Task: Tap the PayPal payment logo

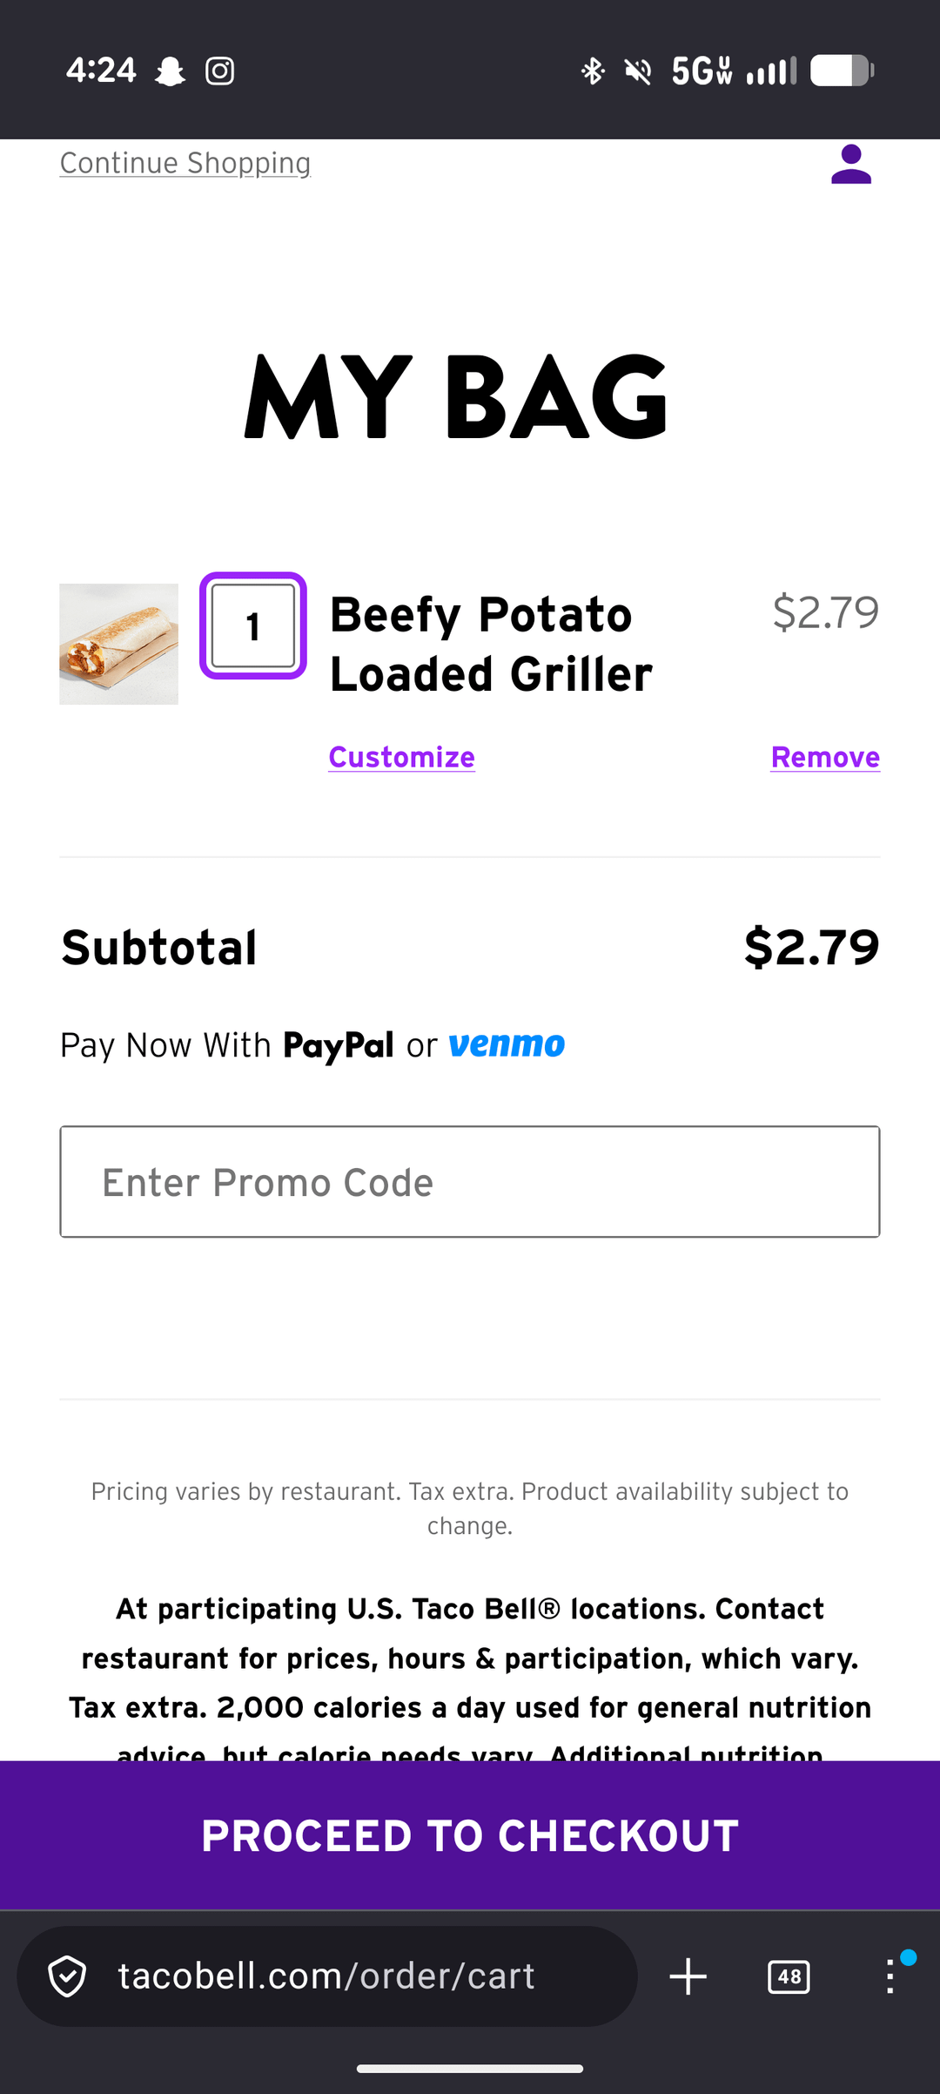Action: click(338, 1045)
